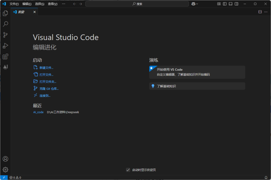Open the editor More Actions ellipsis
The image size is (271, 180).
(266, 12)
